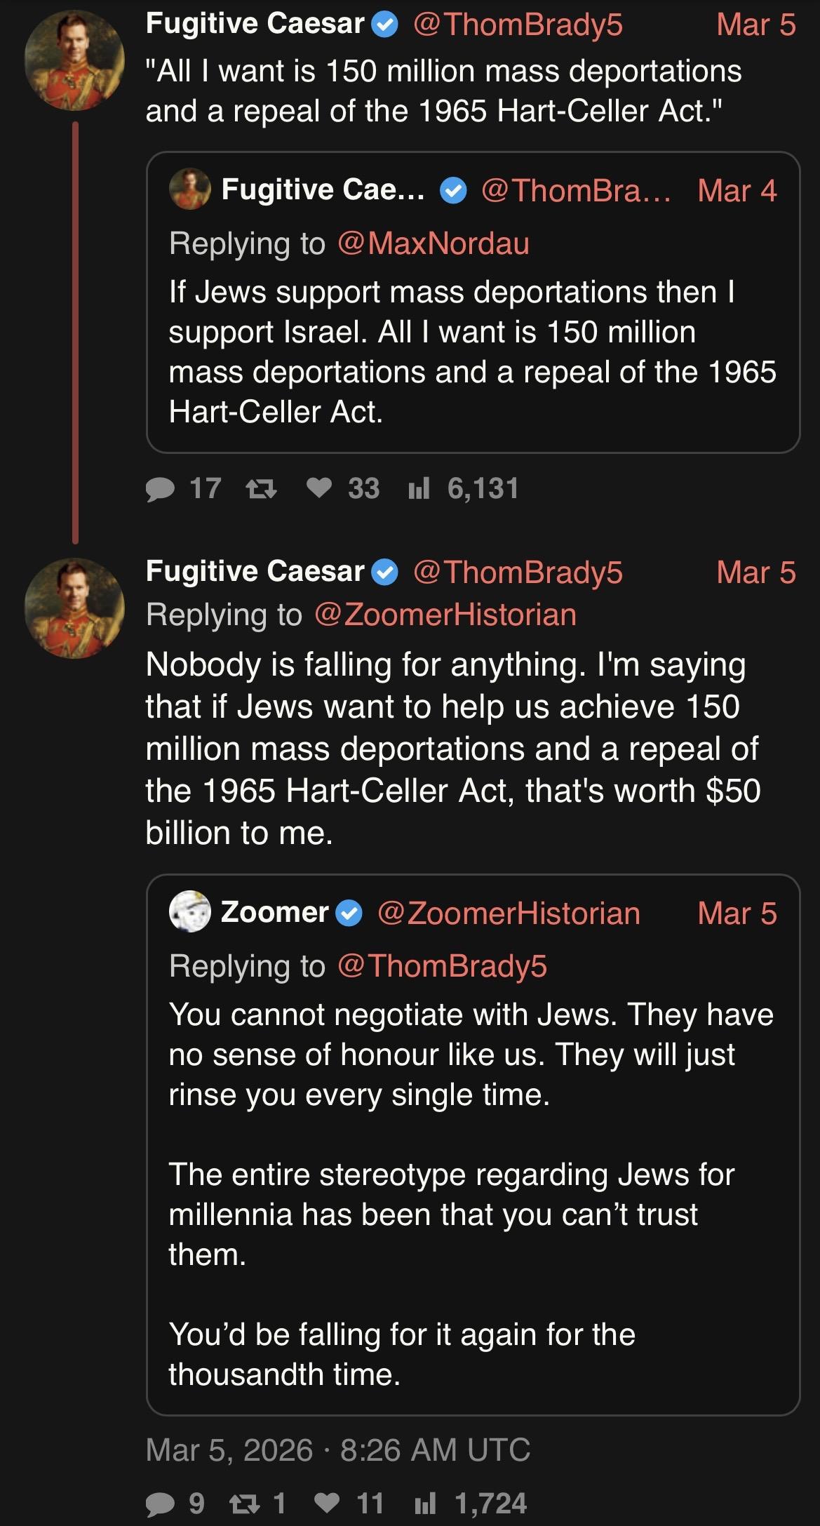
Task: Click the small Zoomer avatar in quote
Action: (189, 912)
